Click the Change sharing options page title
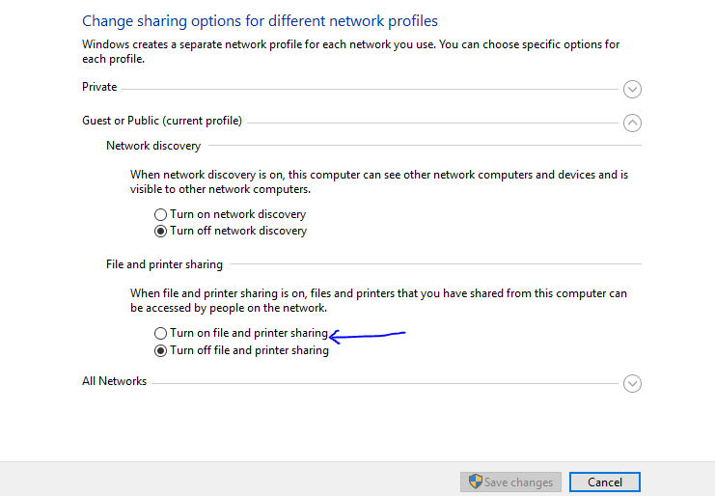The width and height of the screenshot is (715, 496). pos(260,21)
